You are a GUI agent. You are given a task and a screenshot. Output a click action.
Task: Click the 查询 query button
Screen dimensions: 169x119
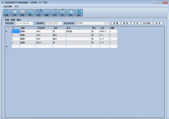tap(126, 23)
